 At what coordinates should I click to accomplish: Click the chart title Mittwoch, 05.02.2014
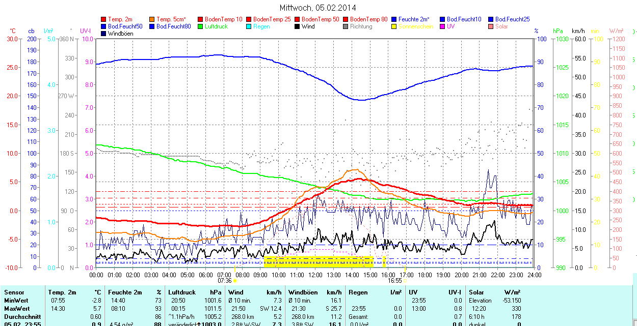[x=318, y=8]
